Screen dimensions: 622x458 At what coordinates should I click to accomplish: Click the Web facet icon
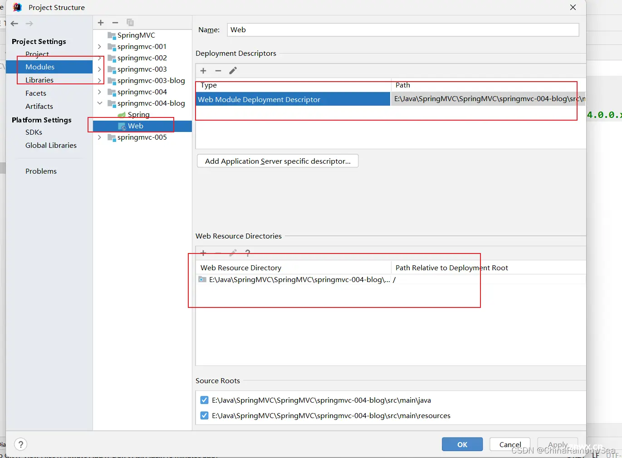[122, 126]
